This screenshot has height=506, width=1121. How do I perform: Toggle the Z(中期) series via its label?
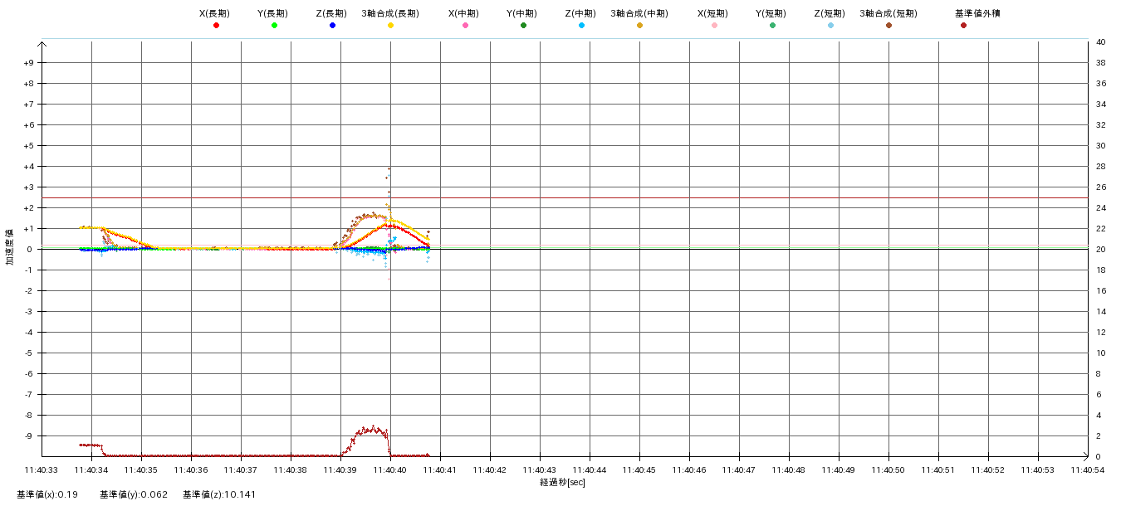click(x=580, y=13)
